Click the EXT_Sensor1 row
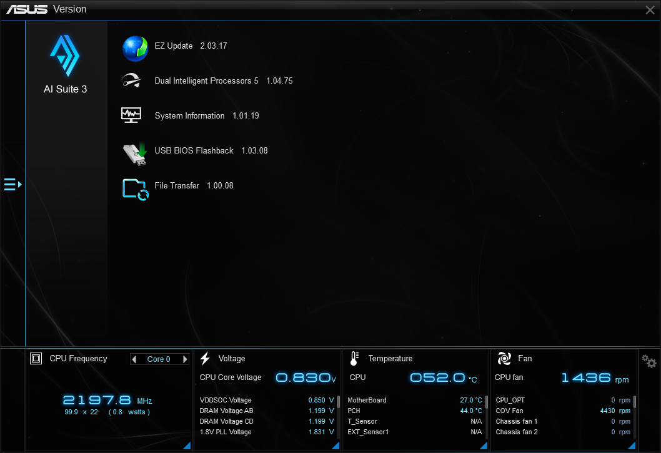This screenshot has width=661, height=453. 415,432
